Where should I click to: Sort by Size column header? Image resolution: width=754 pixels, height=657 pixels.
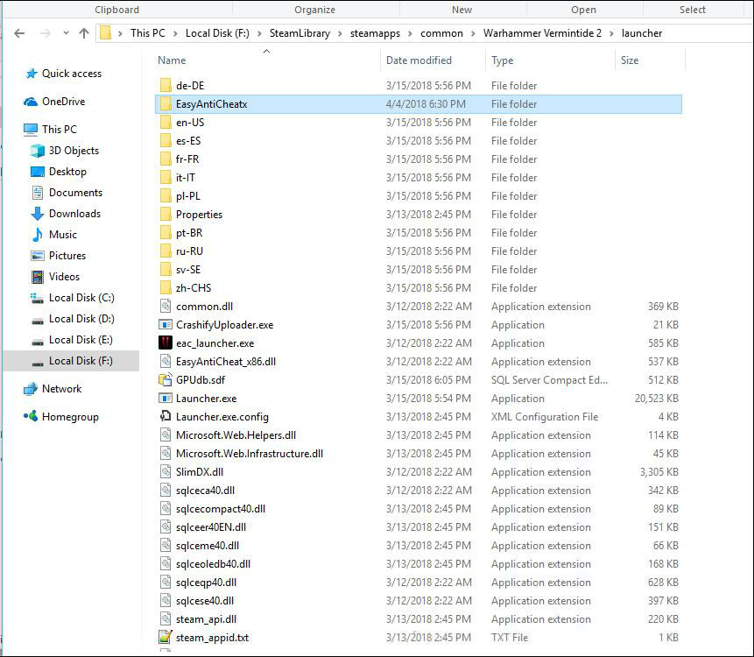[x=630, y=60]
